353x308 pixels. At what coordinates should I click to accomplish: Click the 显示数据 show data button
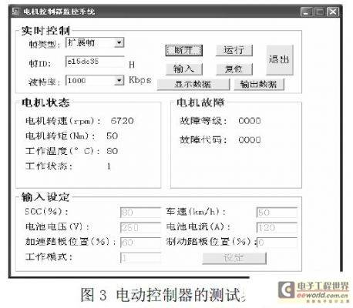193,85
